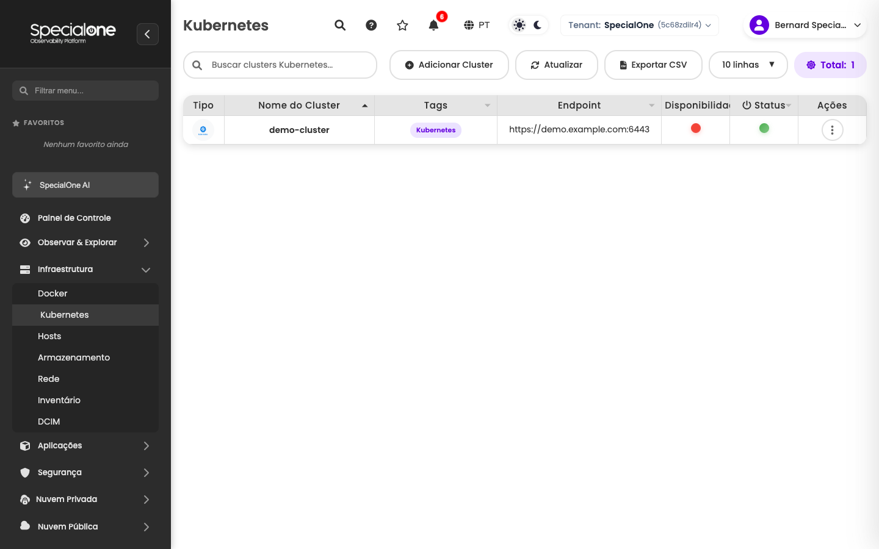Sort by Endpoint column header
The height and width of the screenshot is (549, 879).
[579, 106]
